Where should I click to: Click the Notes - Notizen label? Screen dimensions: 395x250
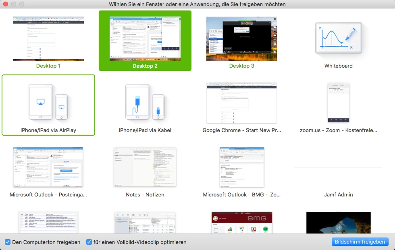tap(145, 195)
